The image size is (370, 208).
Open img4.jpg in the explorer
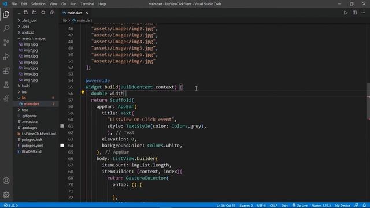click(x=31, y=62)
